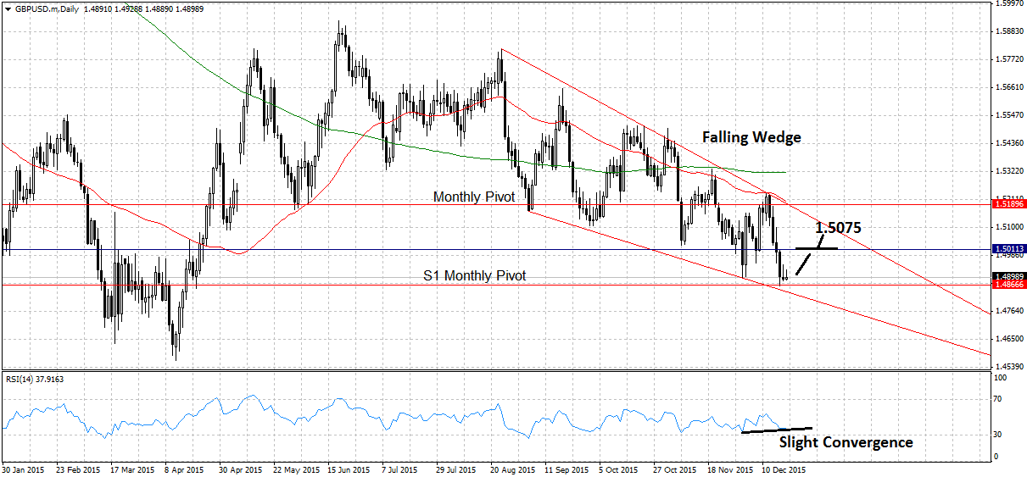Click the 1.59970 top price axis label
This screenshot has width=1027, height=477.
1007,3
